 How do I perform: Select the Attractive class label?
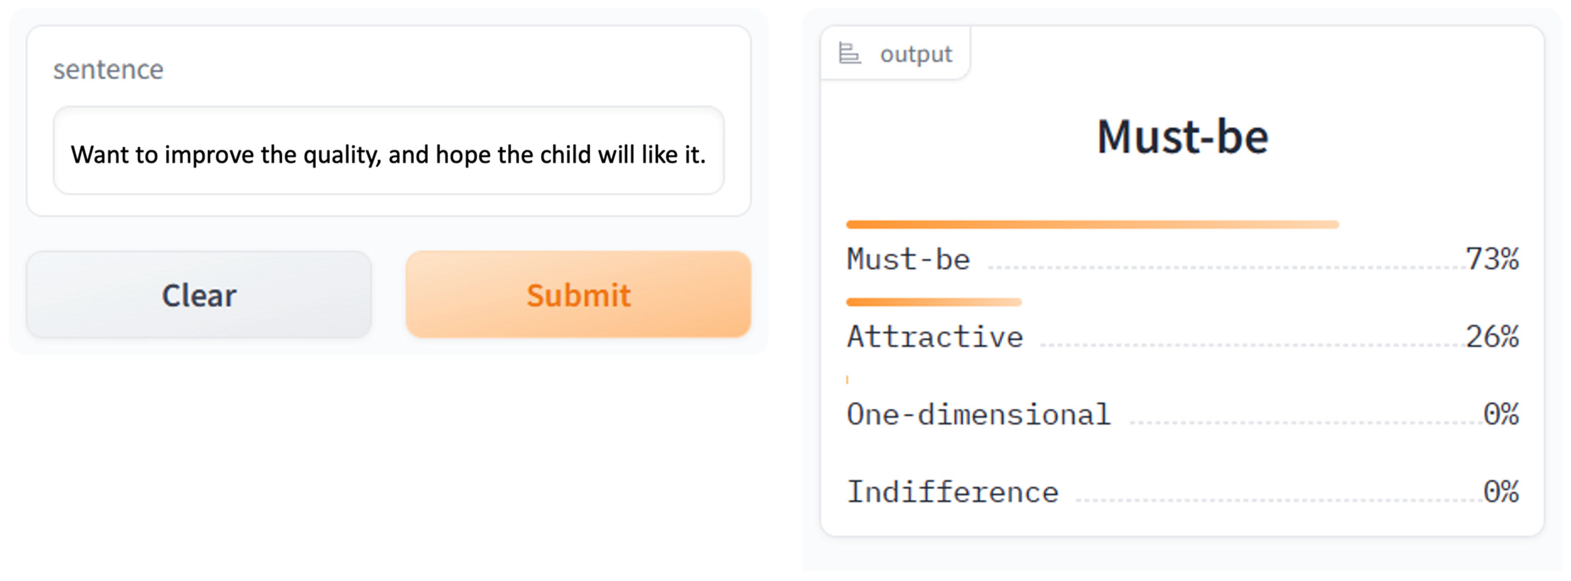[x=934, y=336]
